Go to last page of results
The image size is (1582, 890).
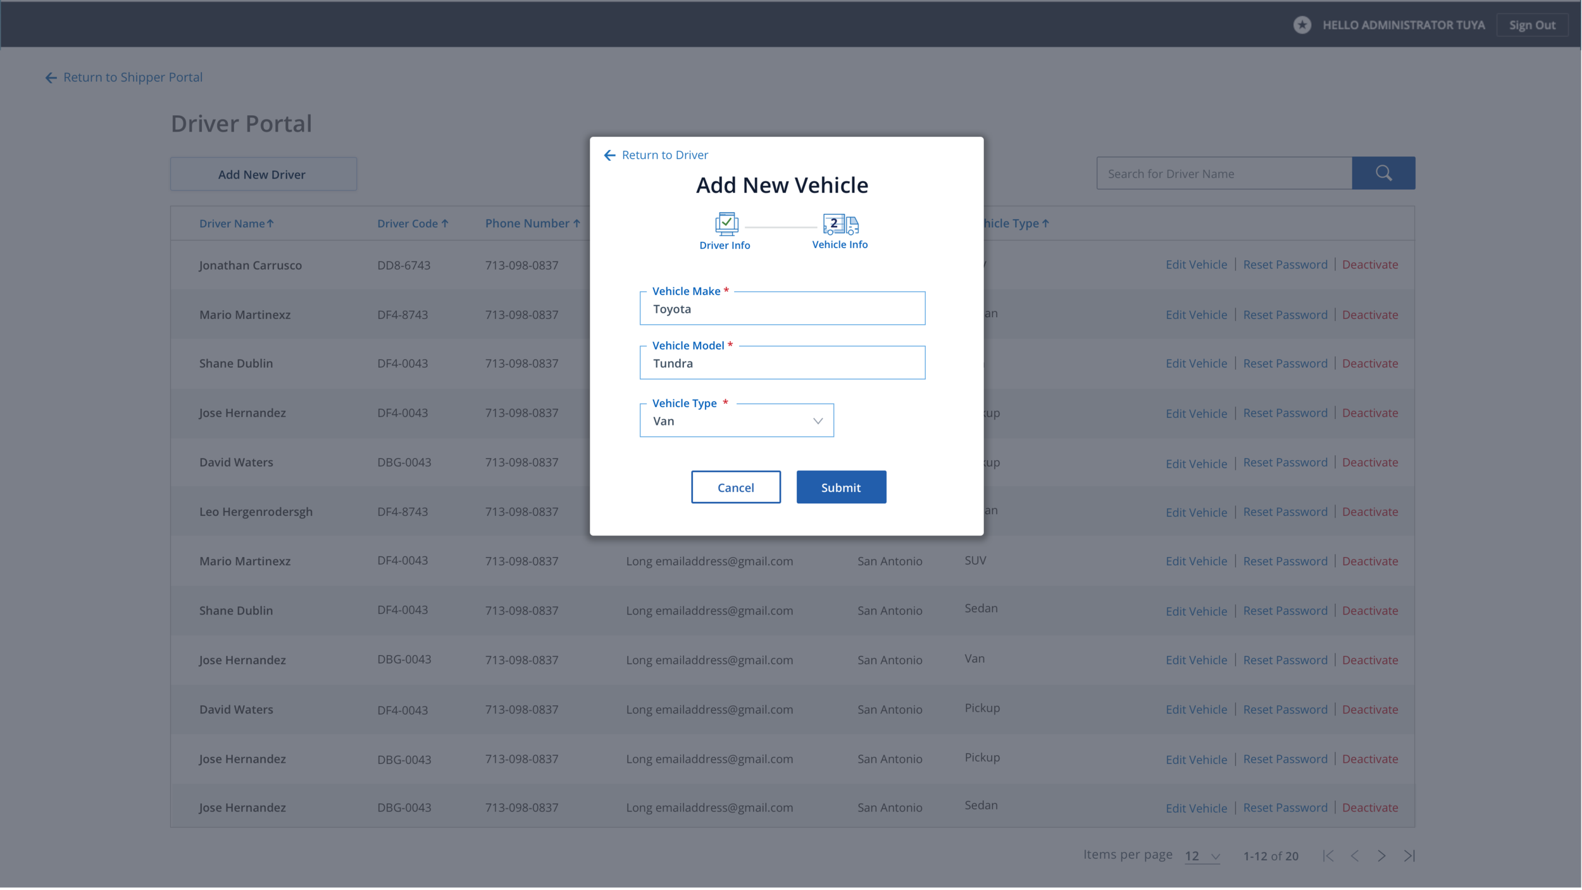(1409, 856)
